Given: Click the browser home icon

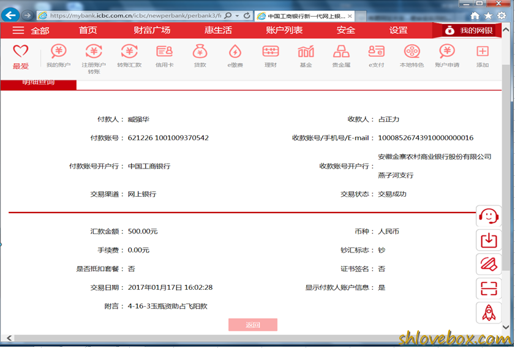Looking at the screenshot, I should click(x=475, y=15).
